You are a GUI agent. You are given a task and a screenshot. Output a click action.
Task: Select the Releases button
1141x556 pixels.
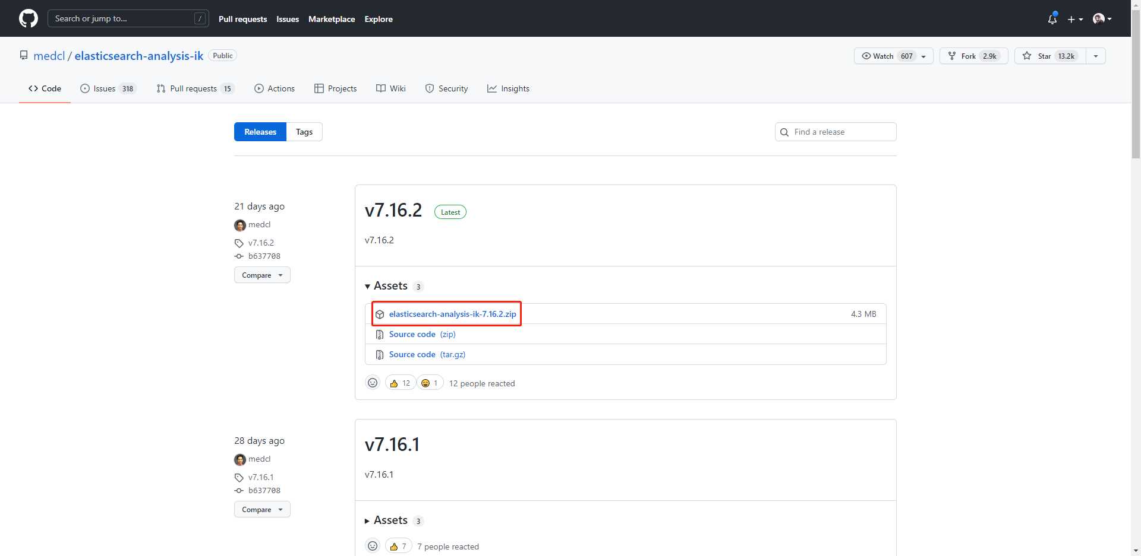click(260, 132)
